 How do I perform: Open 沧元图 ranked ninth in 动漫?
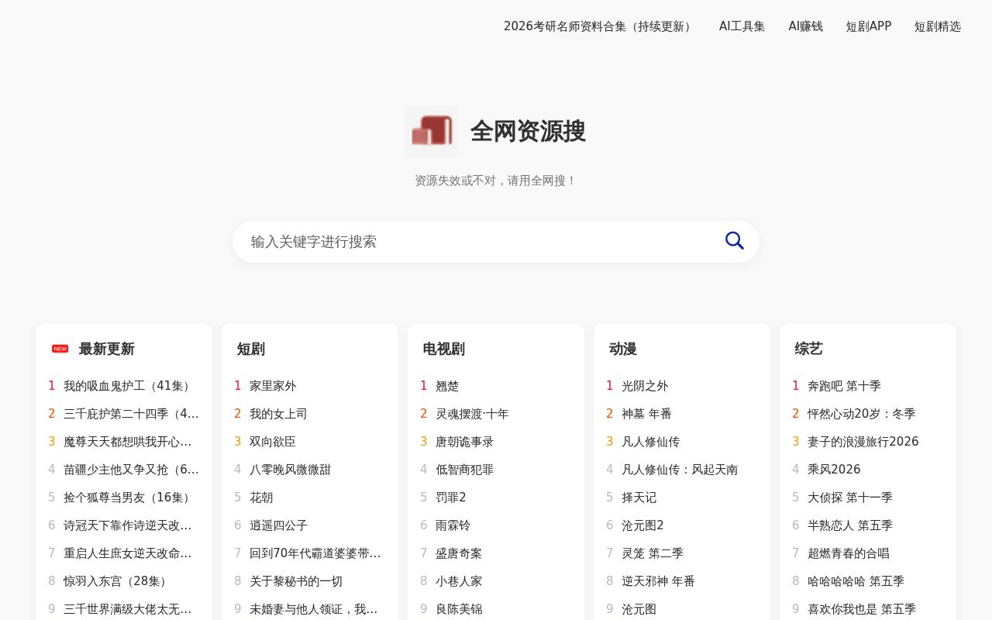[x=639, y=609]
